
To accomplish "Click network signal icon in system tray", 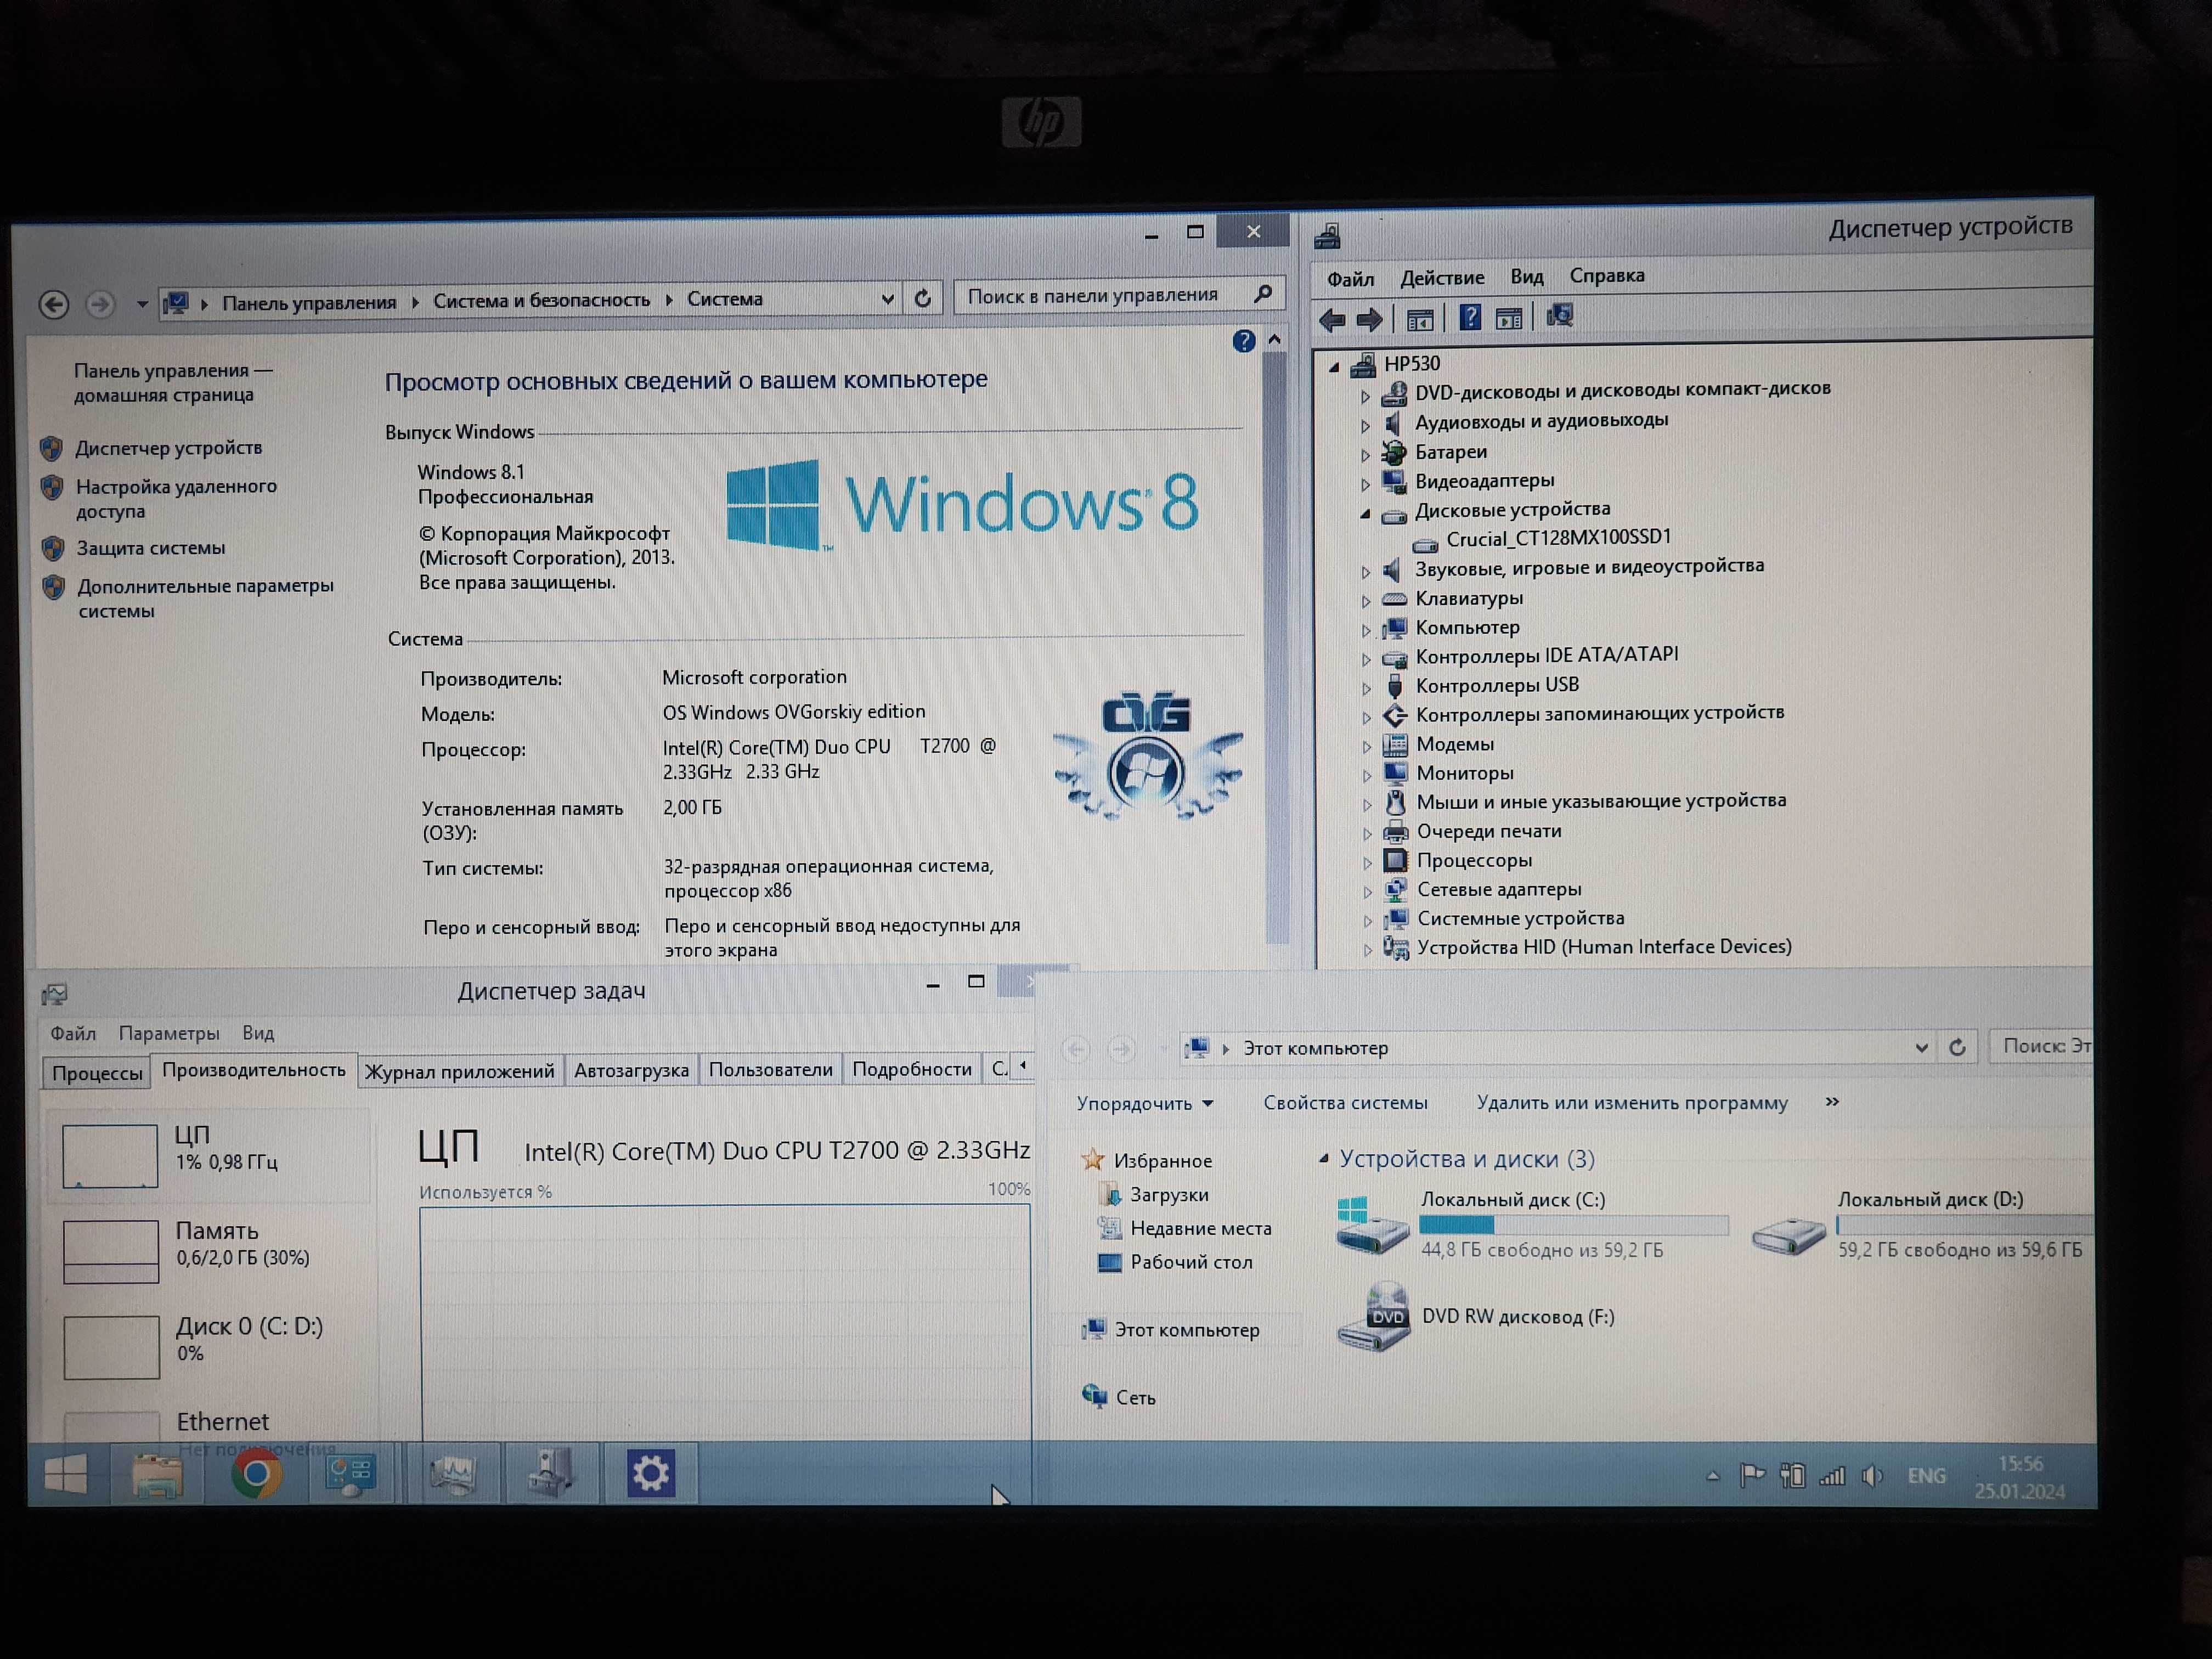I will [1832, 1476].
